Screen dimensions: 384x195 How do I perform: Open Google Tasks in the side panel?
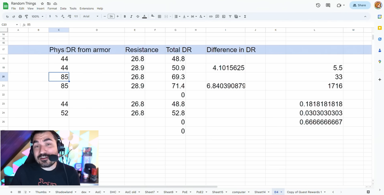[379, 39]
